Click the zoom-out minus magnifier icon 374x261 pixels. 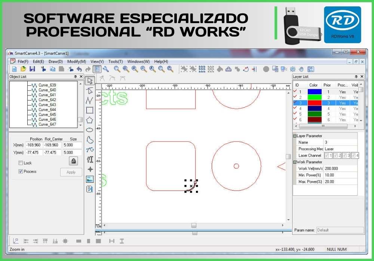(x=144, y=69)
